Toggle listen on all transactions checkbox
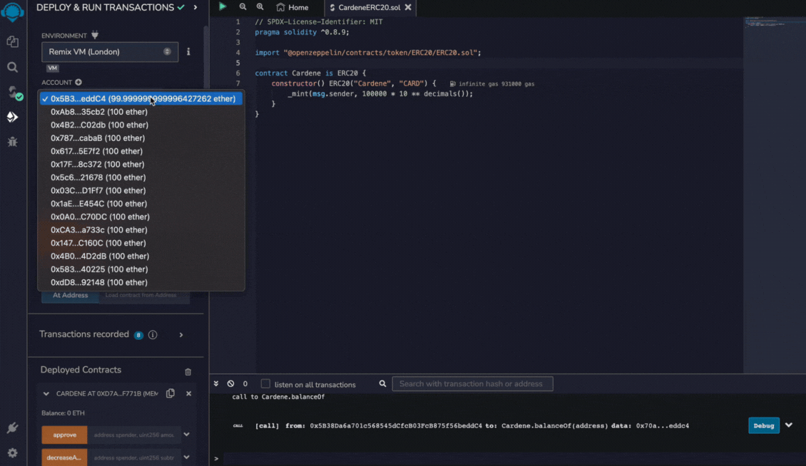 click(265, 384)
